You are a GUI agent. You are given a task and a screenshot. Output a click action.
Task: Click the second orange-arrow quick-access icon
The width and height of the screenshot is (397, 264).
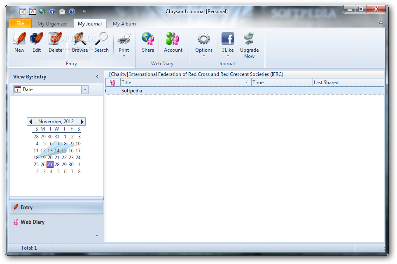33,11
